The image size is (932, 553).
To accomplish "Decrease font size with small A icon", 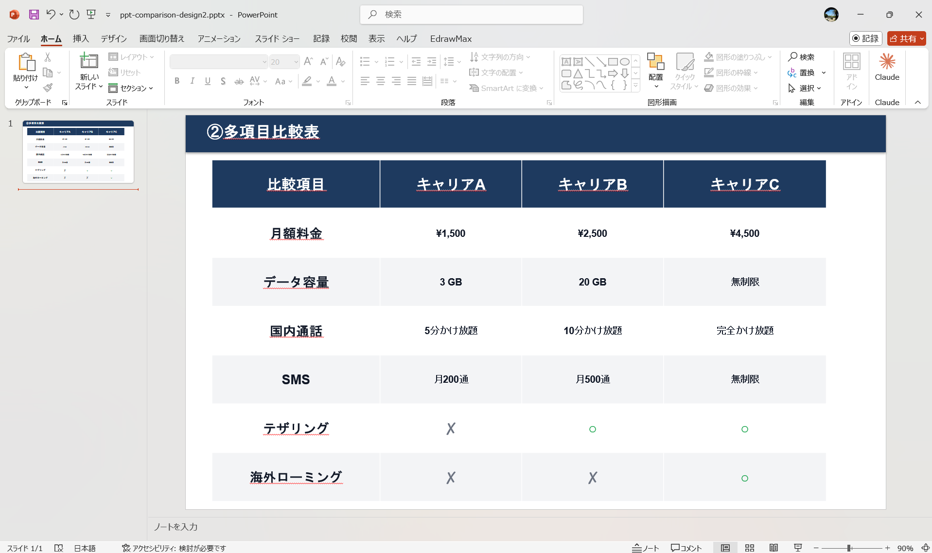I will pyautogui.click(x=324, y=62).
